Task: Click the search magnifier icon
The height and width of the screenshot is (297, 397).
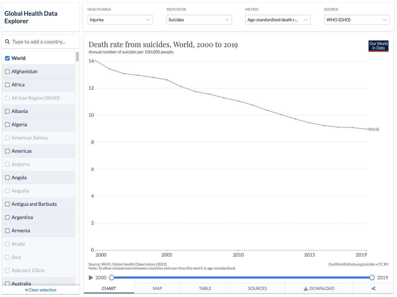Action: click(x=7, y=42)
